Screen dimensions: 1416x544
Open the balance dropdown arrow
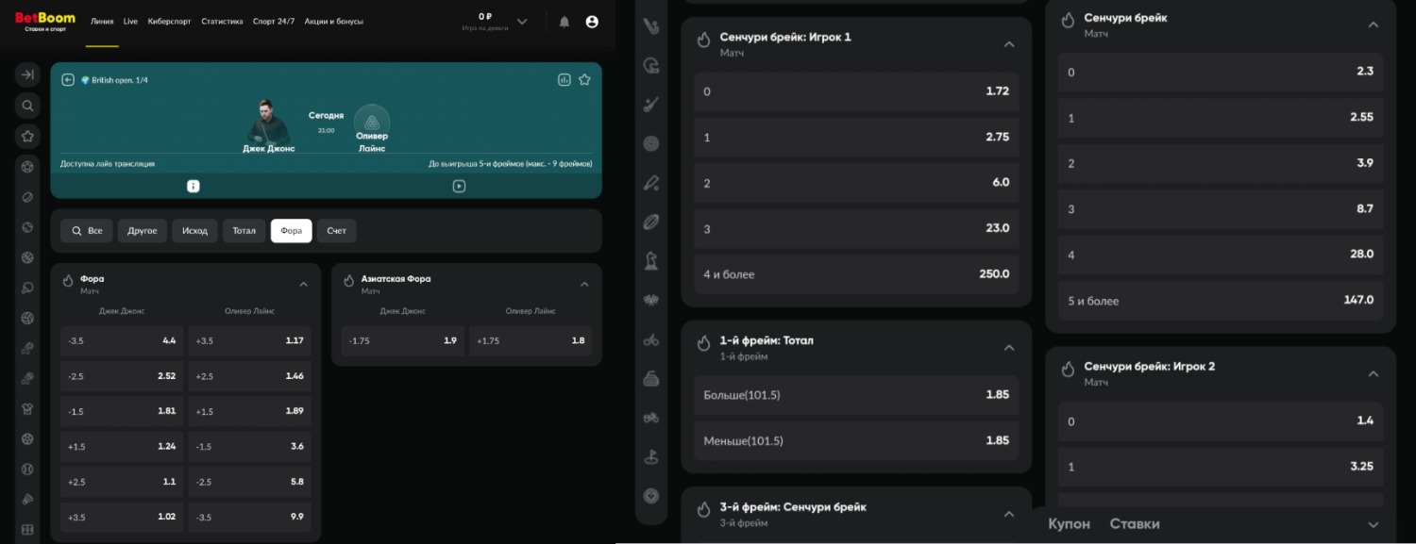coord(522,22)
